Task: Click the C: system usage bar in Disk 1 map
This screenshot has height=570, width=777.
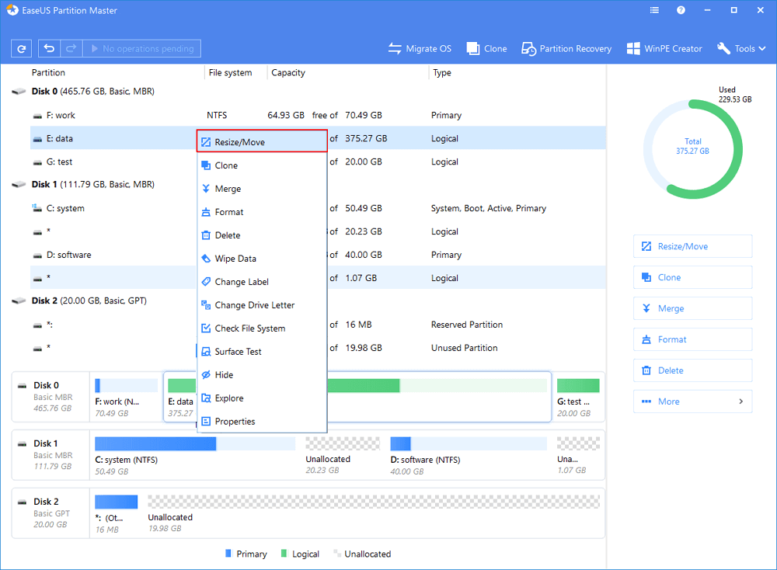Action: (196, 443)
